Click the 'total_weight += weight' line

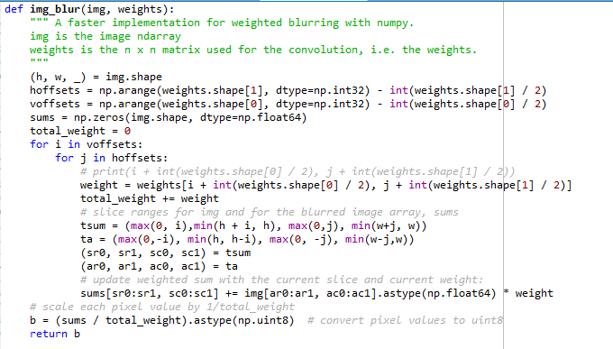(x=150, y=198)
